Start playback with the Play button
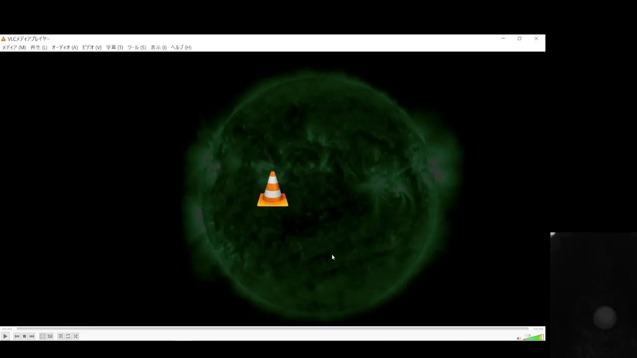The image size is (637, 358). [x=5, y=337]
